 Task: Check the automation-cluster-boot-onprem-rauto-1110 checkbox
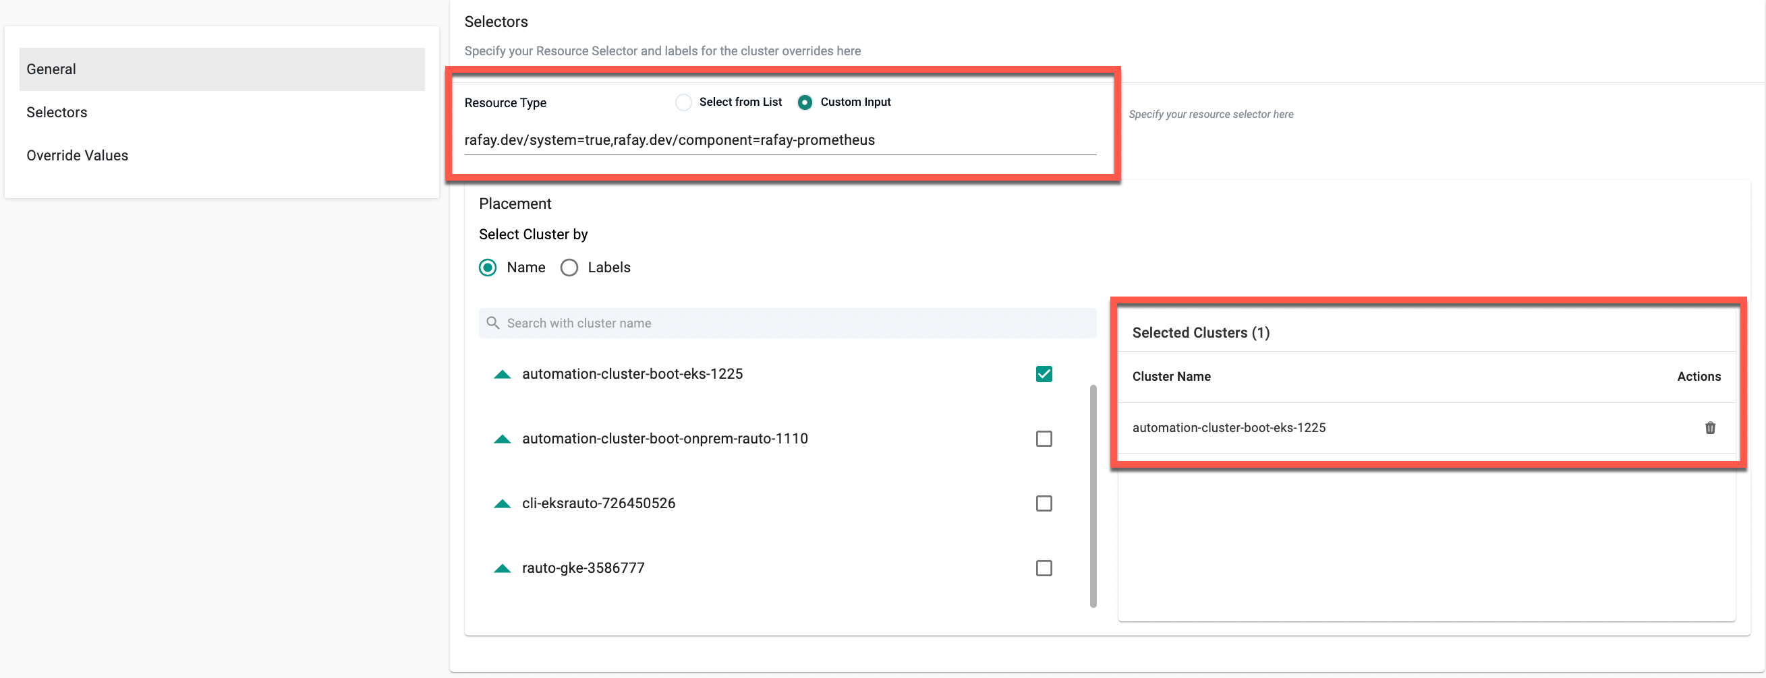coord(1044,439)
